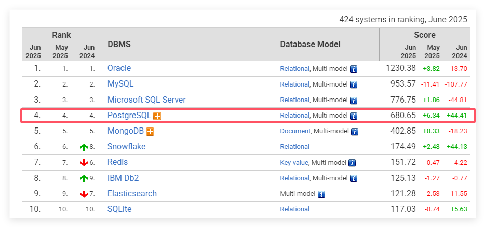Click the -107.77 yearly change for MySQL
The height and width of the screenshot is (227, 485).
pyautogui.click(x=455, y=84)
